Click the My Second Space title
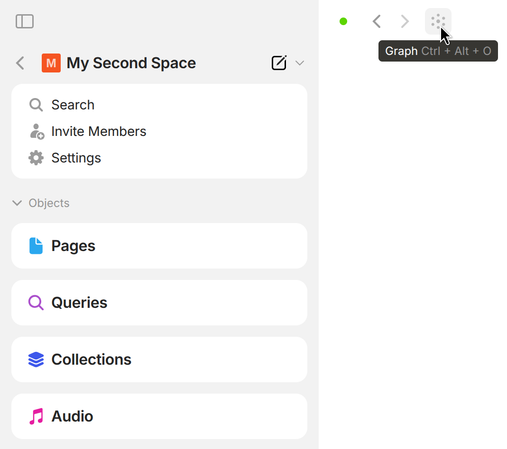The height and width of the screenshot is (449, 507). [x=131, y=63]
